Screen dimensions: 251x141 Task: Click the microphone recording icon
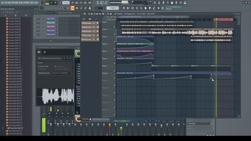[x=163, y=3]
